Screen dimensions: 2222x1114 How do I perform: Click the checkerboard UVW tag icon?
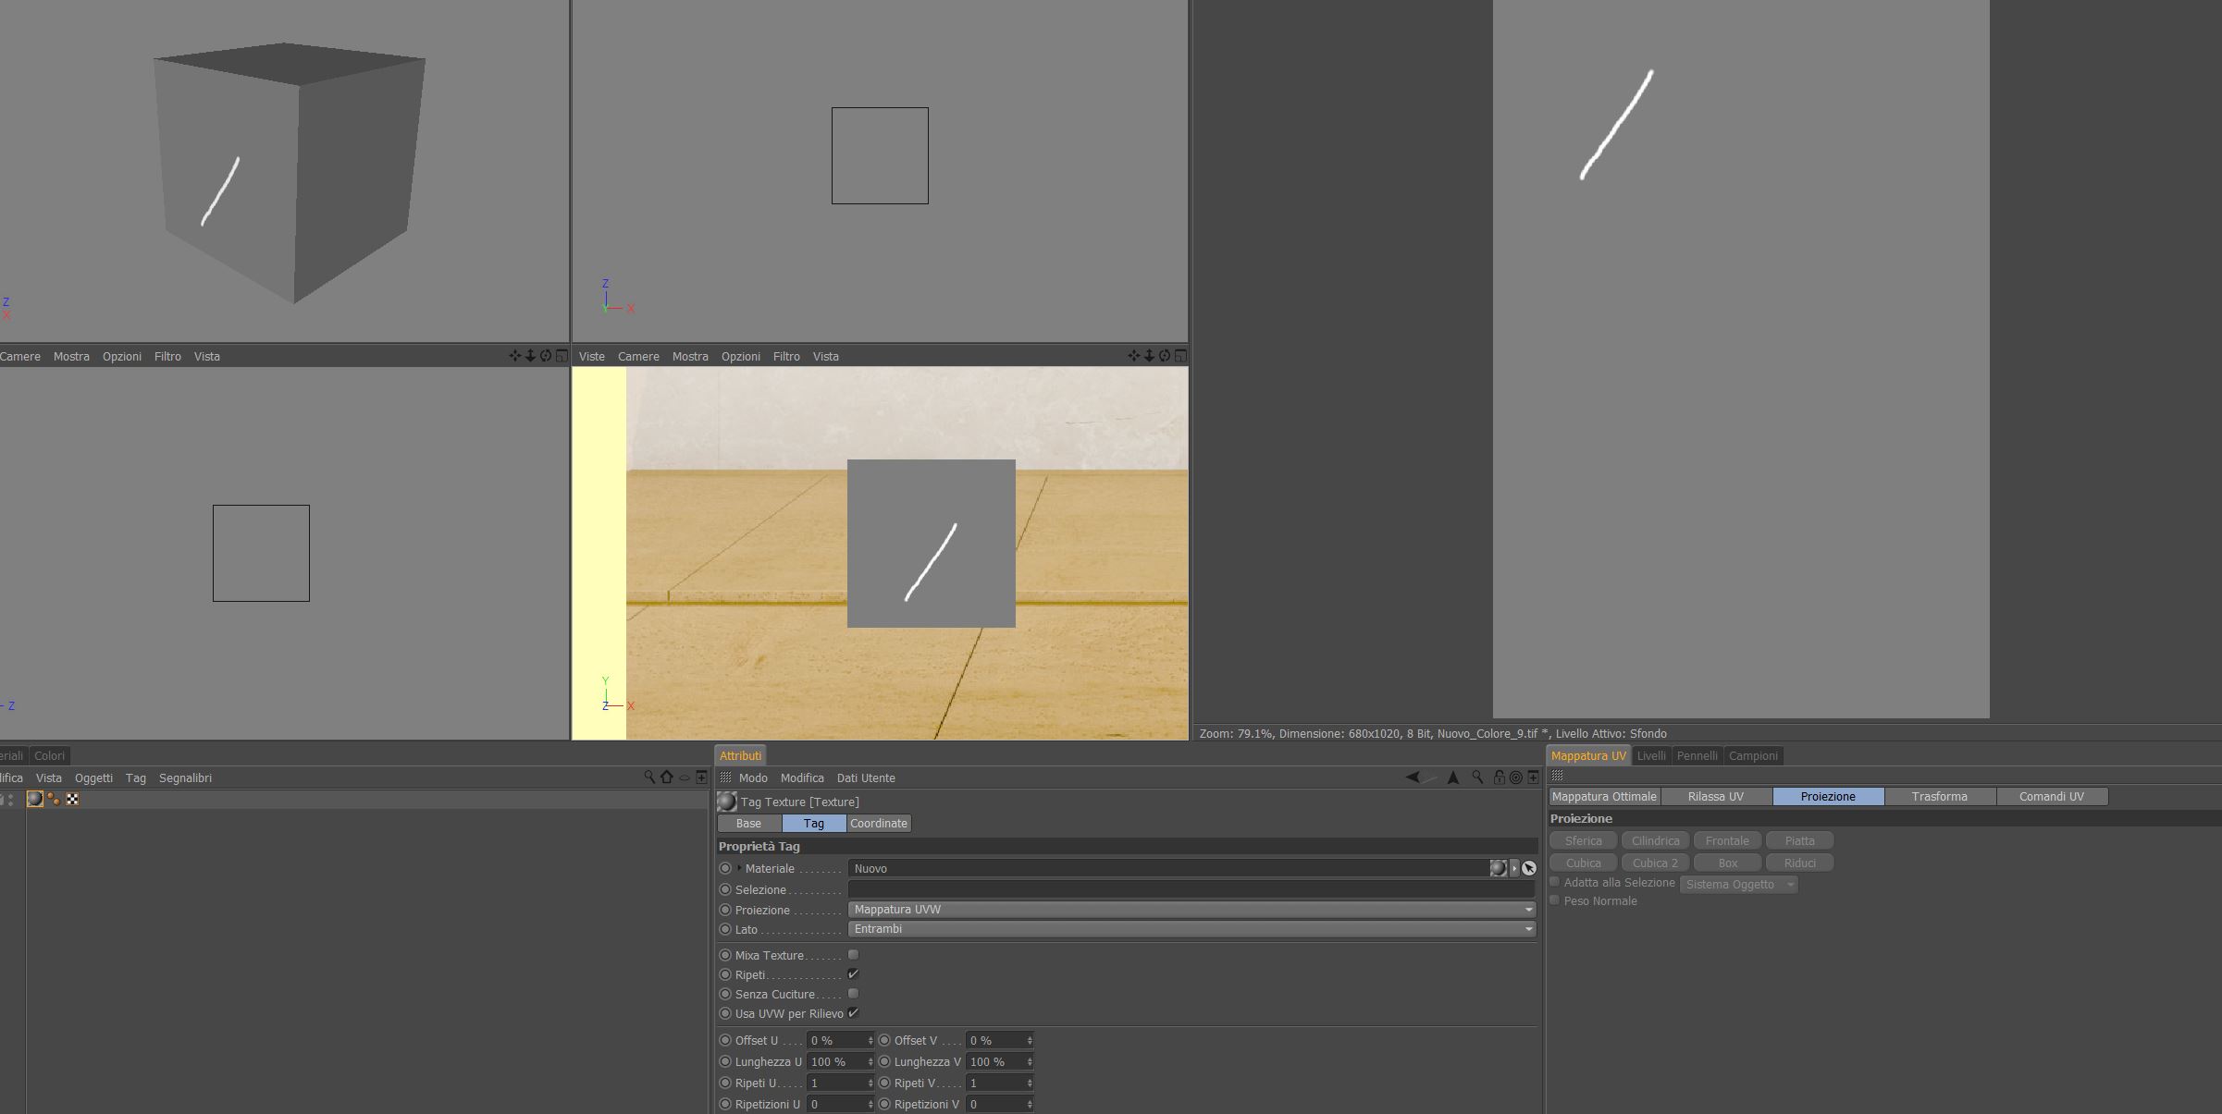tap(72, 799)
